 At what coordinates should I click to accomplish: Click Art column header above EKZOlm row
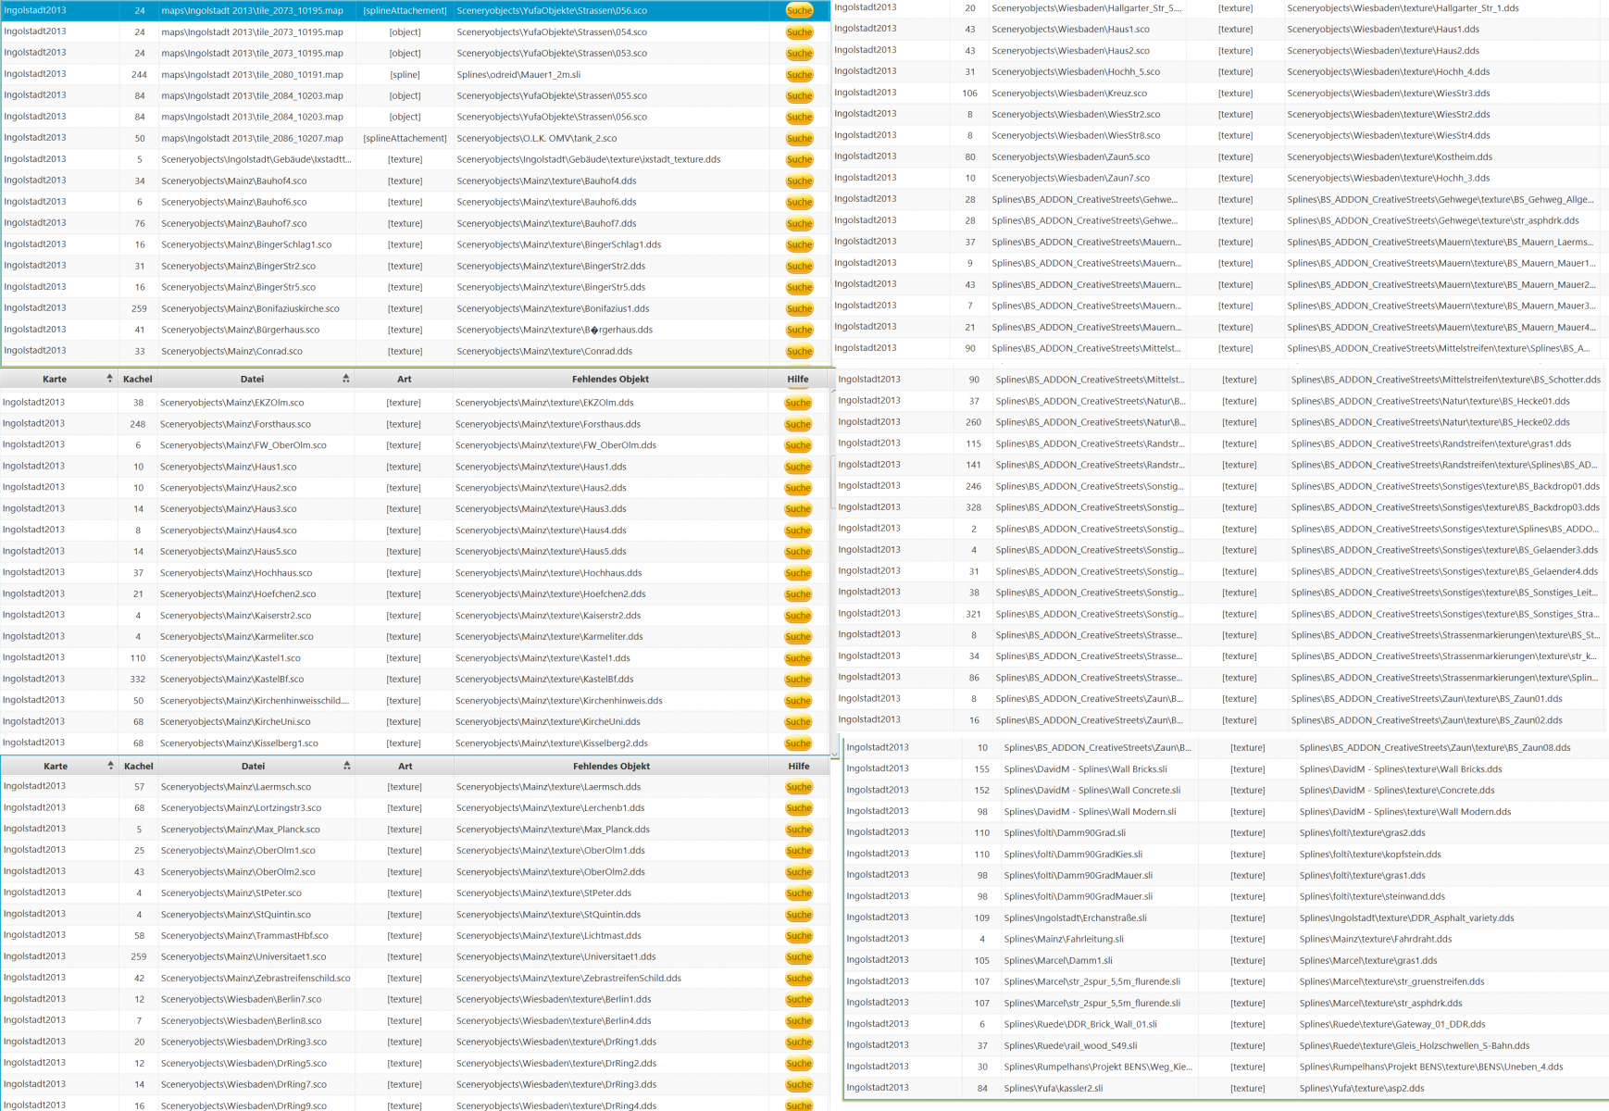(x=404, y=379)
